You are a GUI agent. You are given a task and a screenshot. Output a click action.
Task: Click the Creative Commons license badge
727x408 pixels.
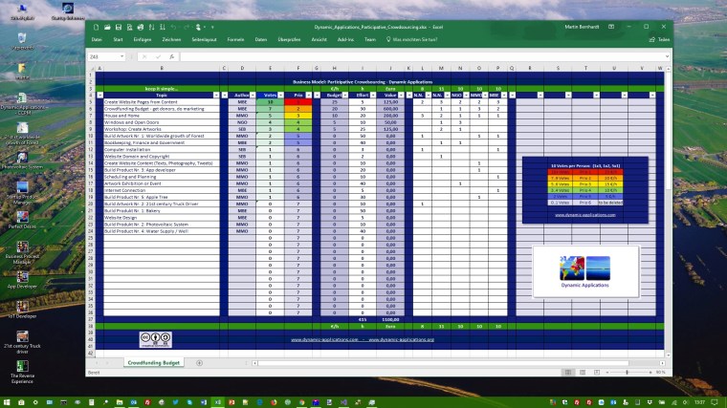pos(153,338)
